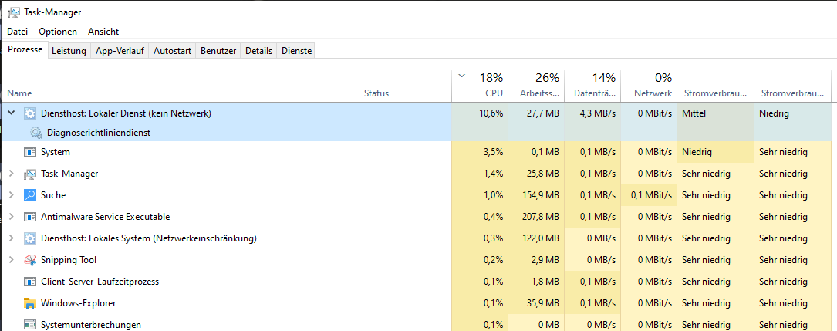Open the Benutzer tab

(218, 51)
